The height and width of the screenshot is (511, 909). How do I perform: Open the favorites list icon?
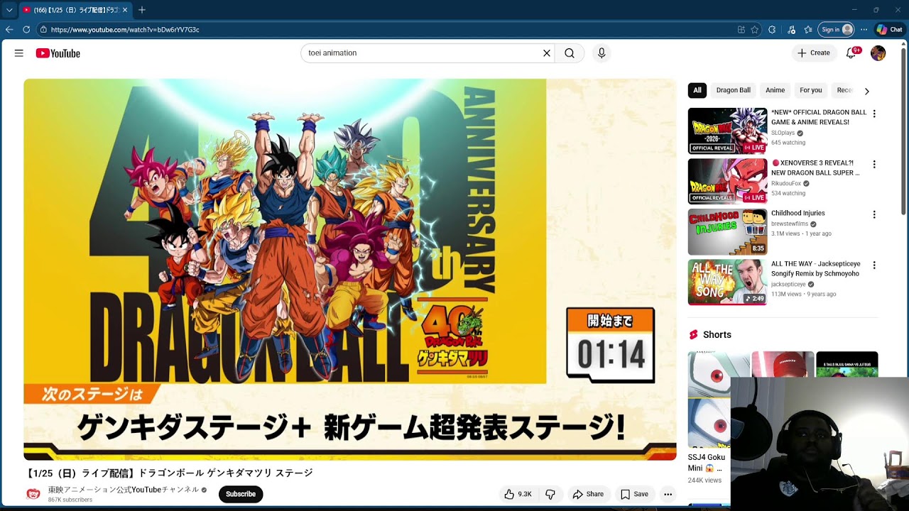pos(808,30)
